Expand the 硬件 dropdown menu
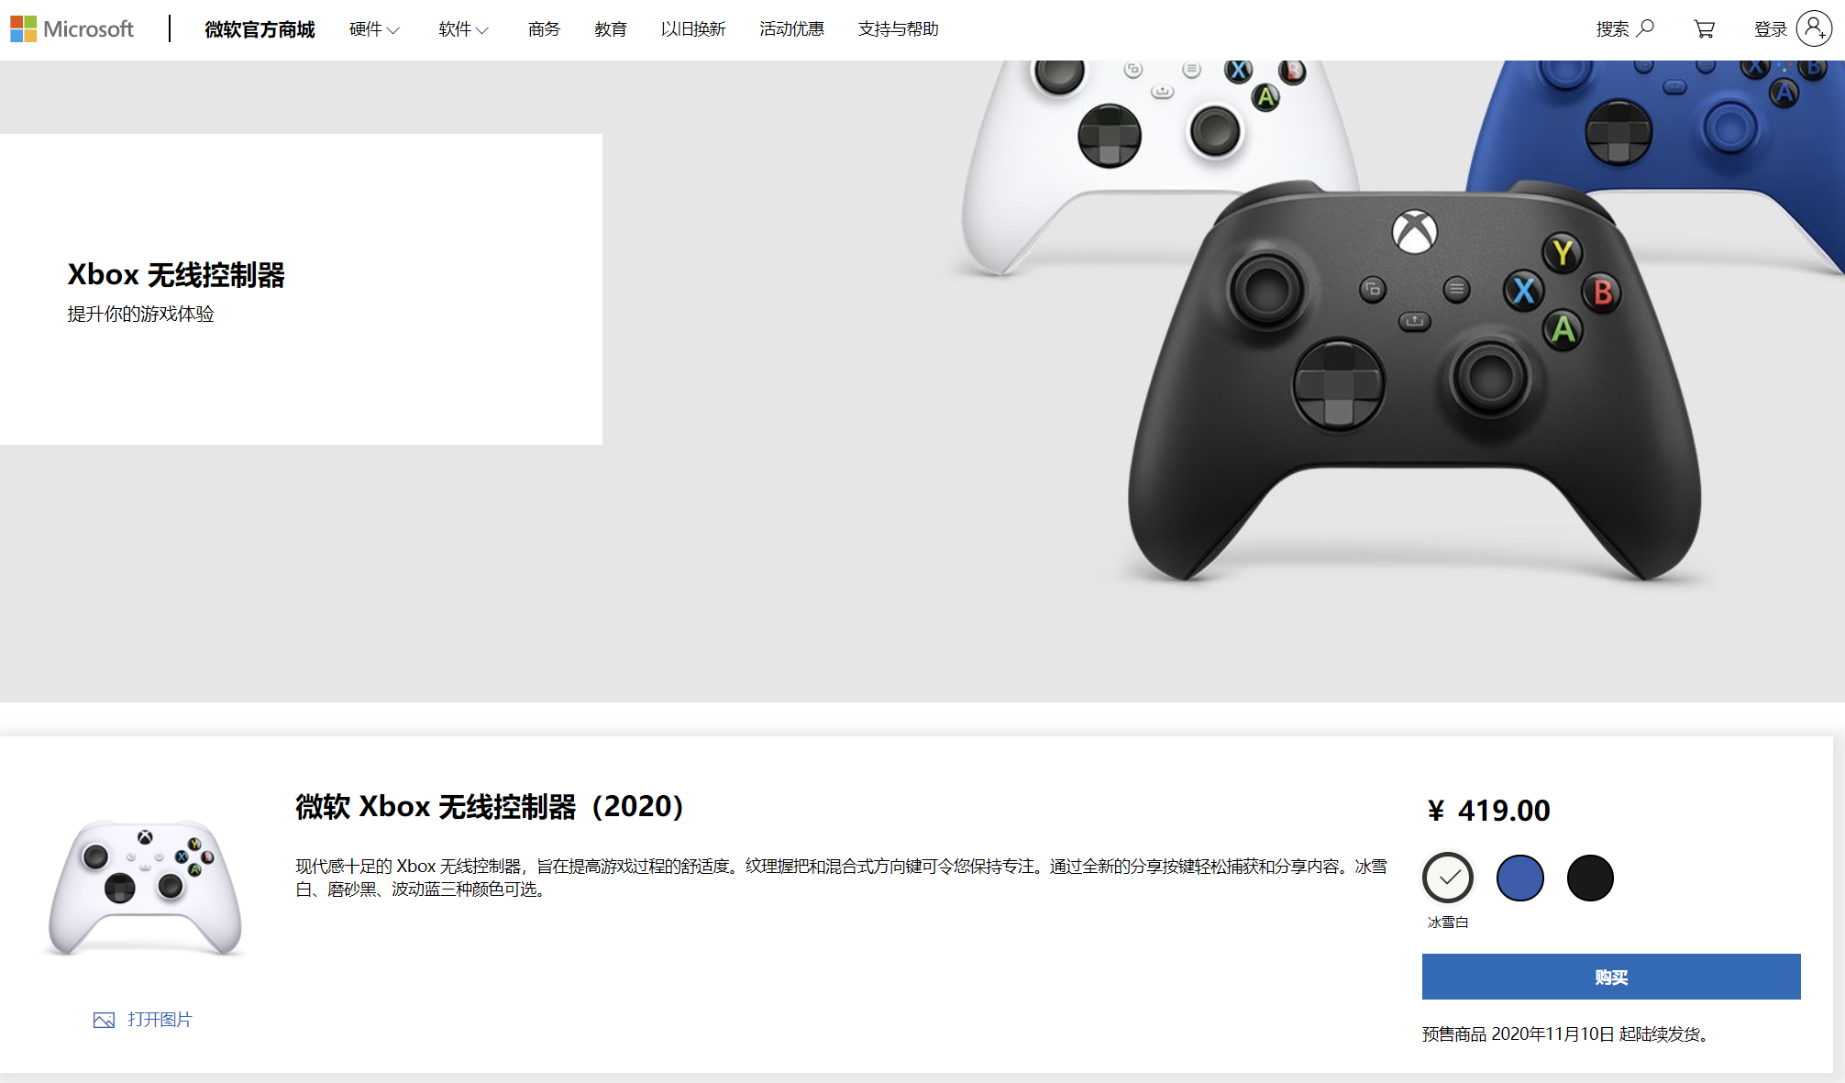Screen dimensions: 1845x1083 pos(374,29)
